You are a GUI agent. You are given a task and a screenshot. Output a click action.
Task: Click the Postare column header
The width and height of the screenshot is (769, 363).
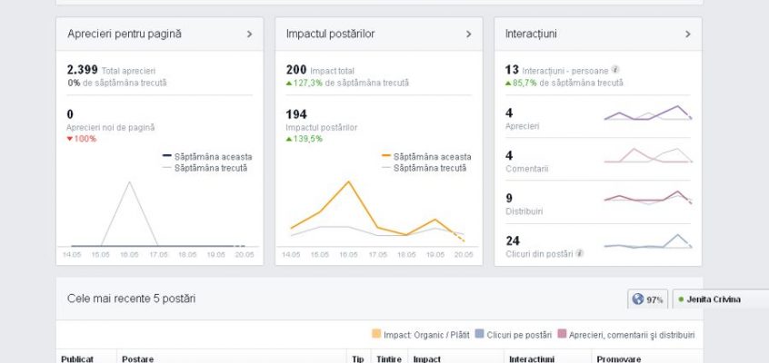138,358
